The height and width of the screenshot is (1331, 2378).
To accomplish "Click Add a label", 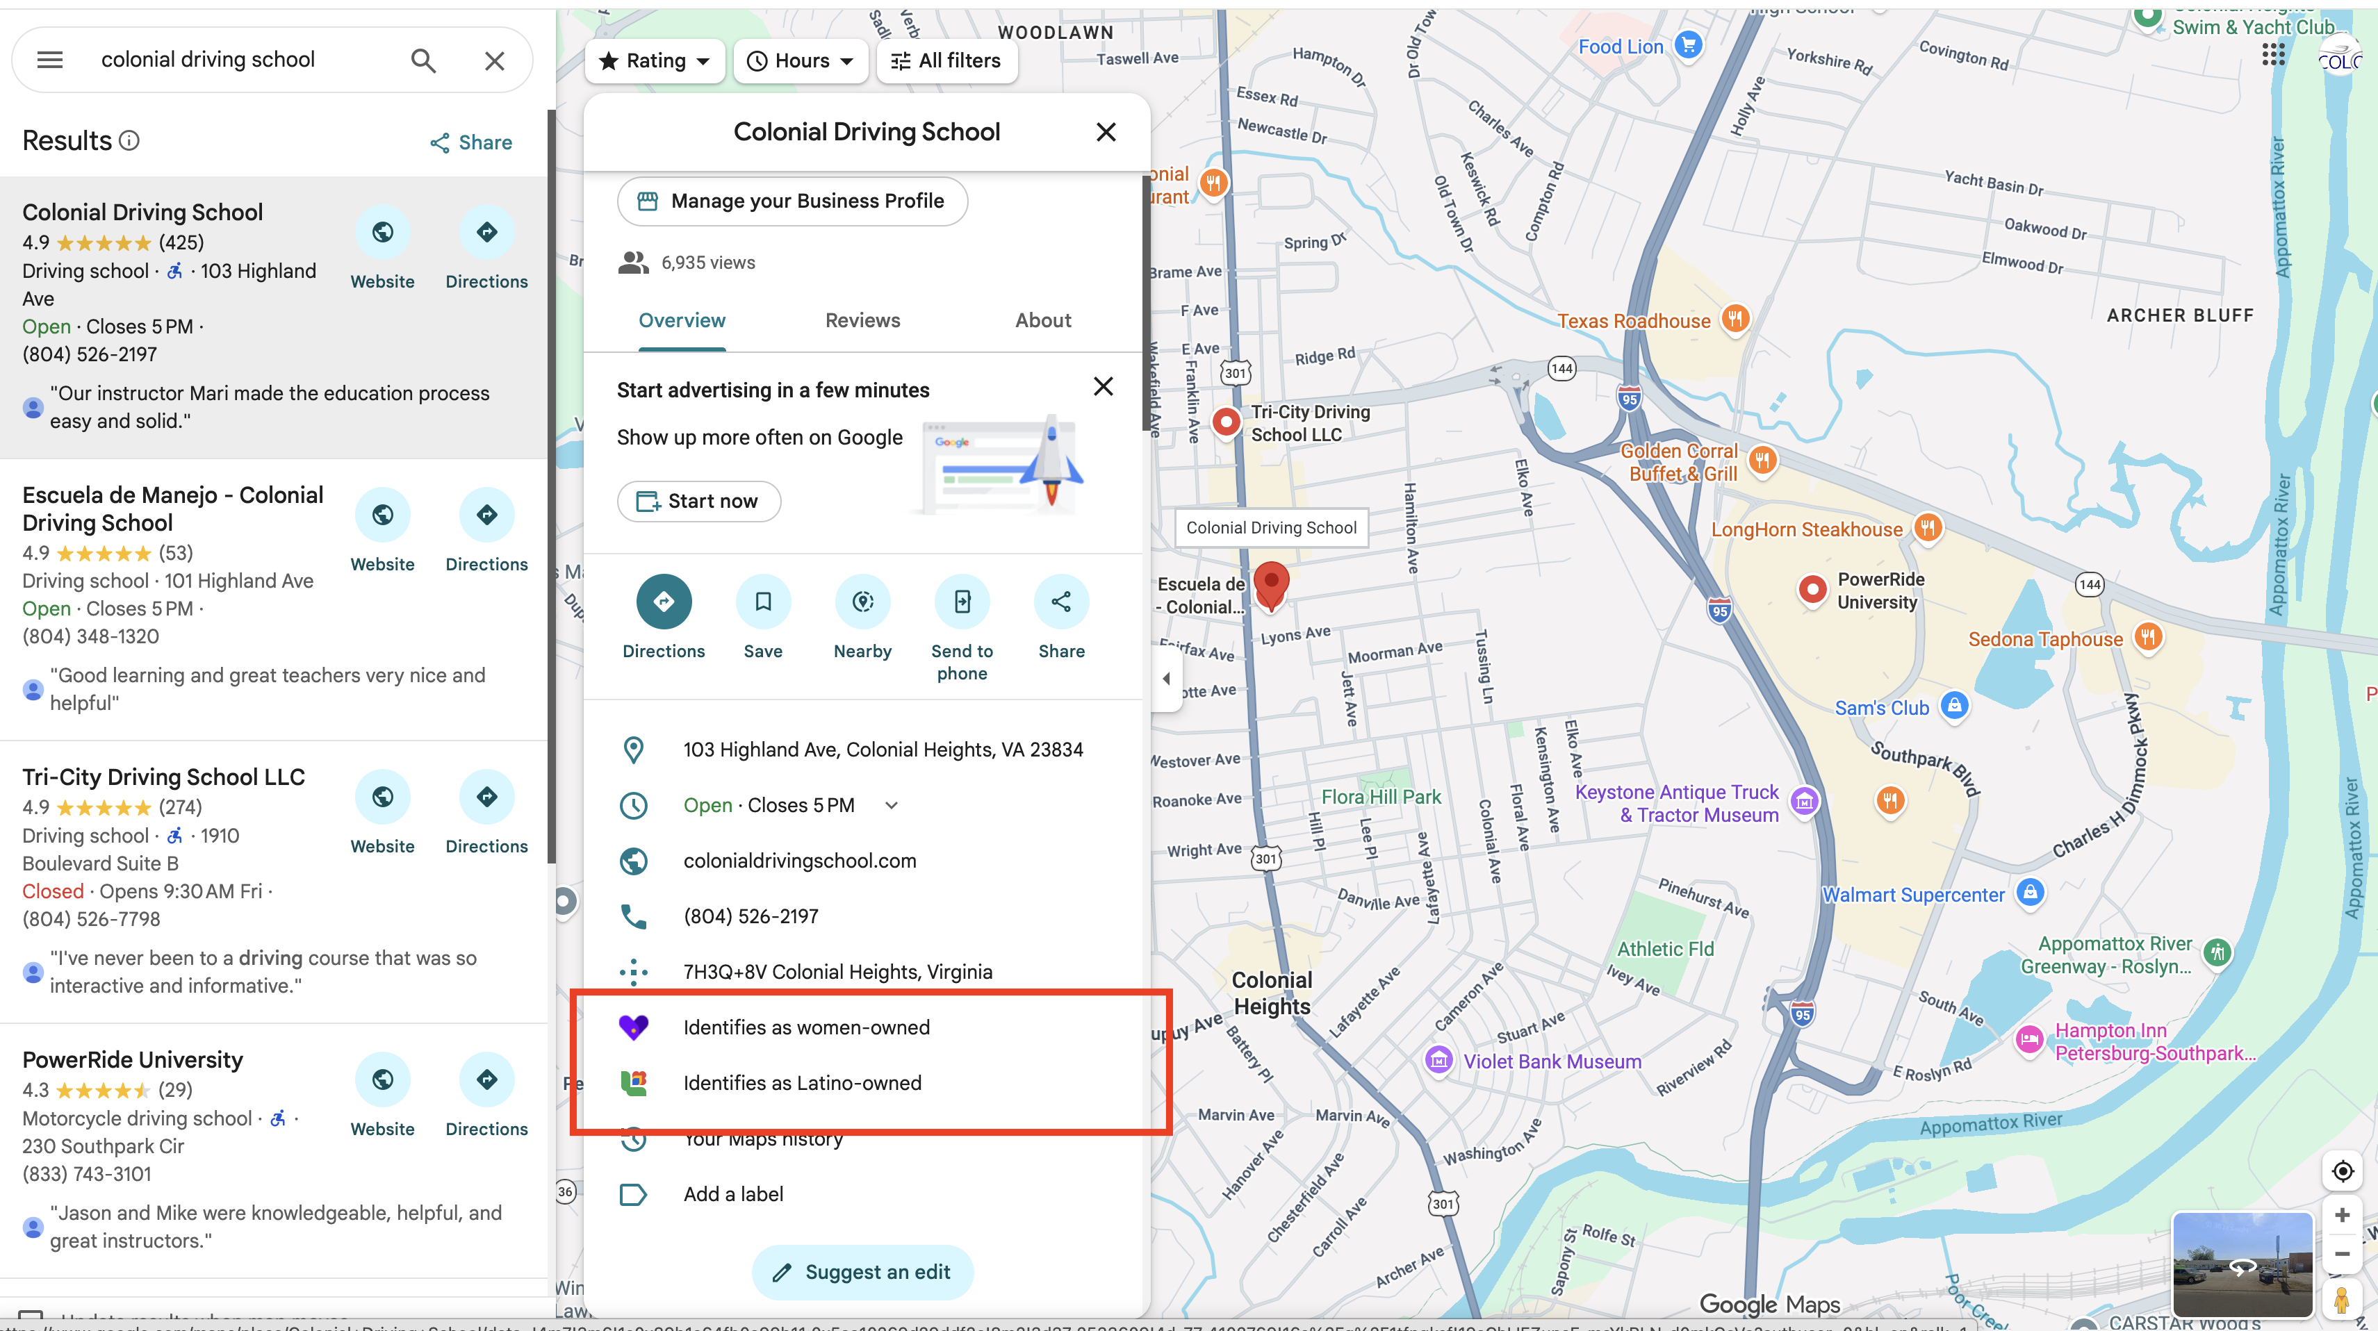I will click(733, 1194).
